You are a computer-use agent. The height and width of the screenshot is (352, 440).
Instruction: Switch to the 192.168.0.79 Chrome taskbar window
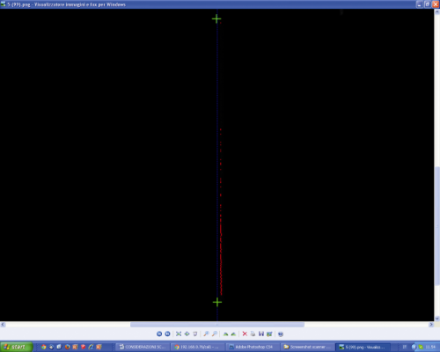[x=197, y=347]
